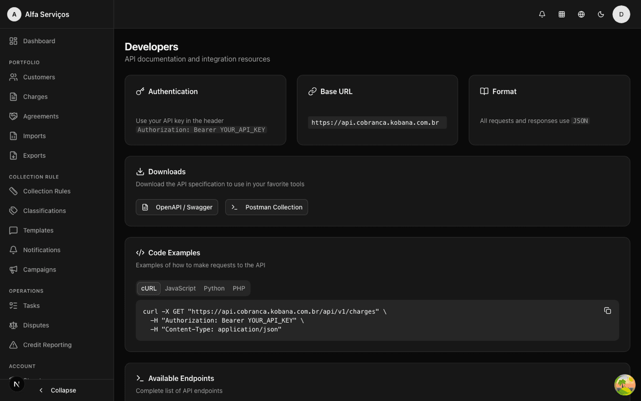
Task: Click the Format book icon
Action: click(484, 91)
